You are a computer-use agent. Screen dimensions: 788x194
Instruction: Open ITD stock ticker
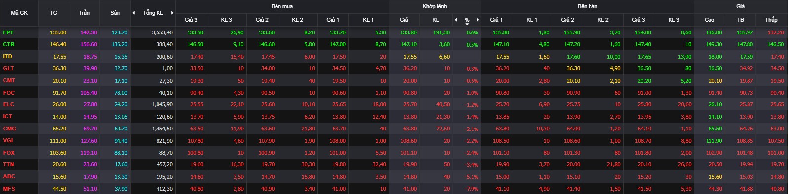(x=8, y=57)
